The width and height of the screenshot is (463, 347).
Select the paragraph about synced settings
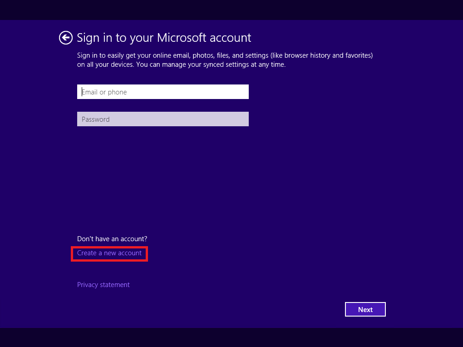click(x=225, y=60)
